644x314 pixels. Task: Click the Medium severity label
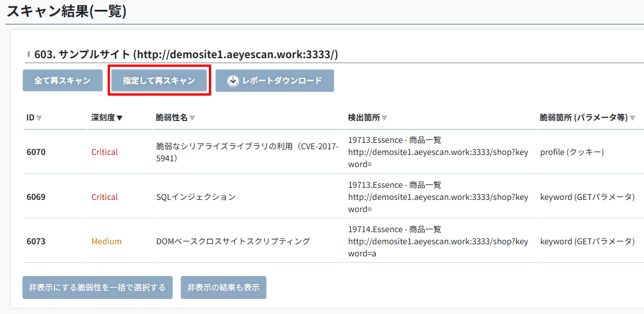point(106,241)
